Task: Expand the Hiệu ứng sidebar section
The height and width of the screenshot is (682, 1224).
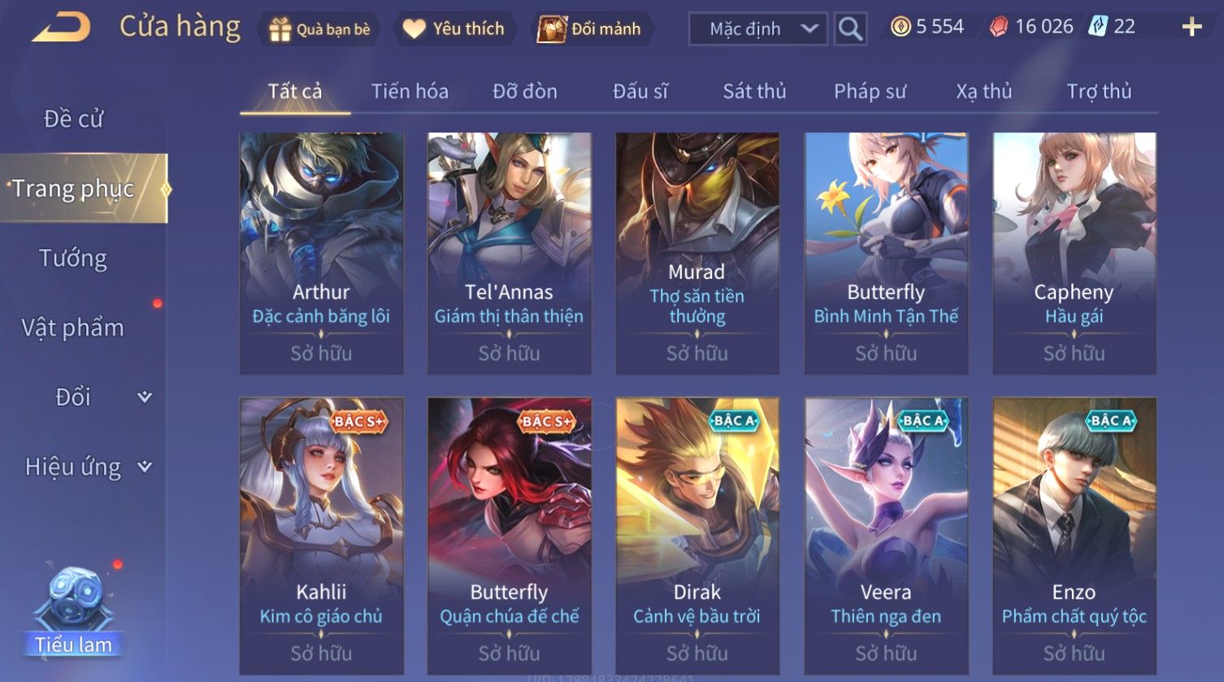Action: point(145,467)
